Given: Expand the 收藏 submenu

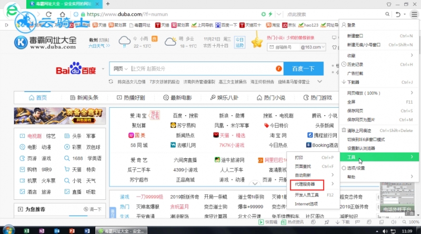Looking at the screenshot, I should click(379, 55).
